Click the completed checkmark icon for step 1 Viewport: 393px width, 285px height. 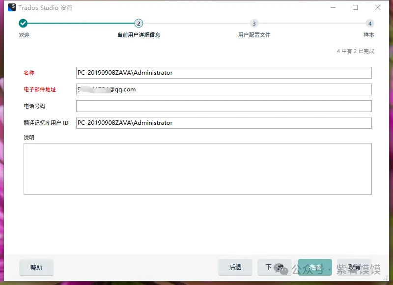[x=23, y=24]
